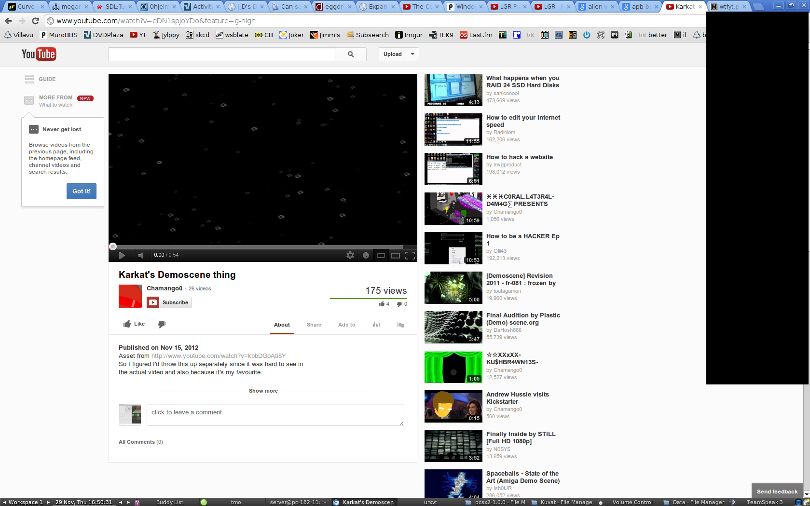810x506 pixels.
Task: Open RAID 24 SSD Hard Disks video
Action: tap(522, 82)
